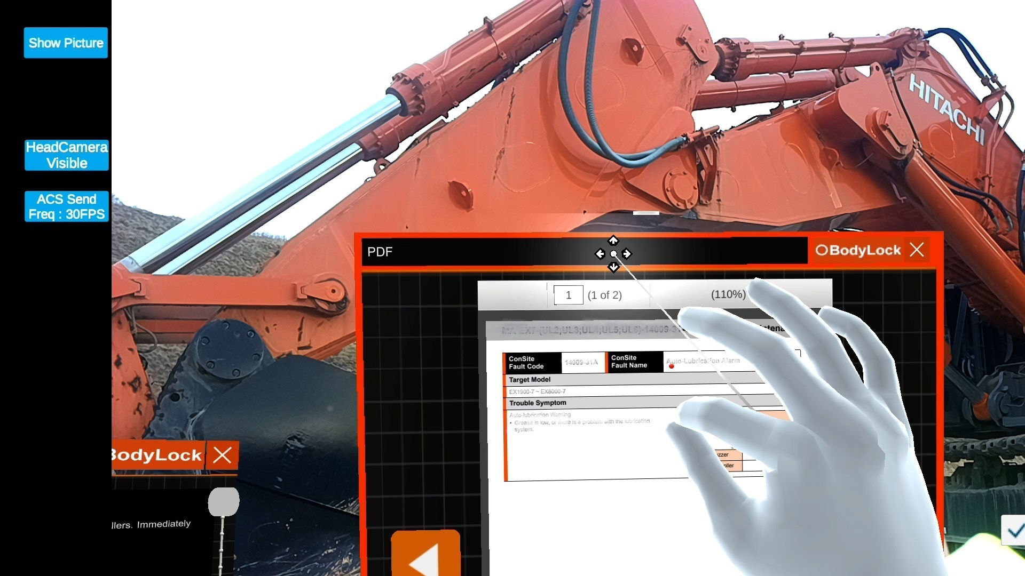Click the 'ConSite Fault Code' cell
Viewport: 1025px width, 576px height.
[x=532, y=363]
